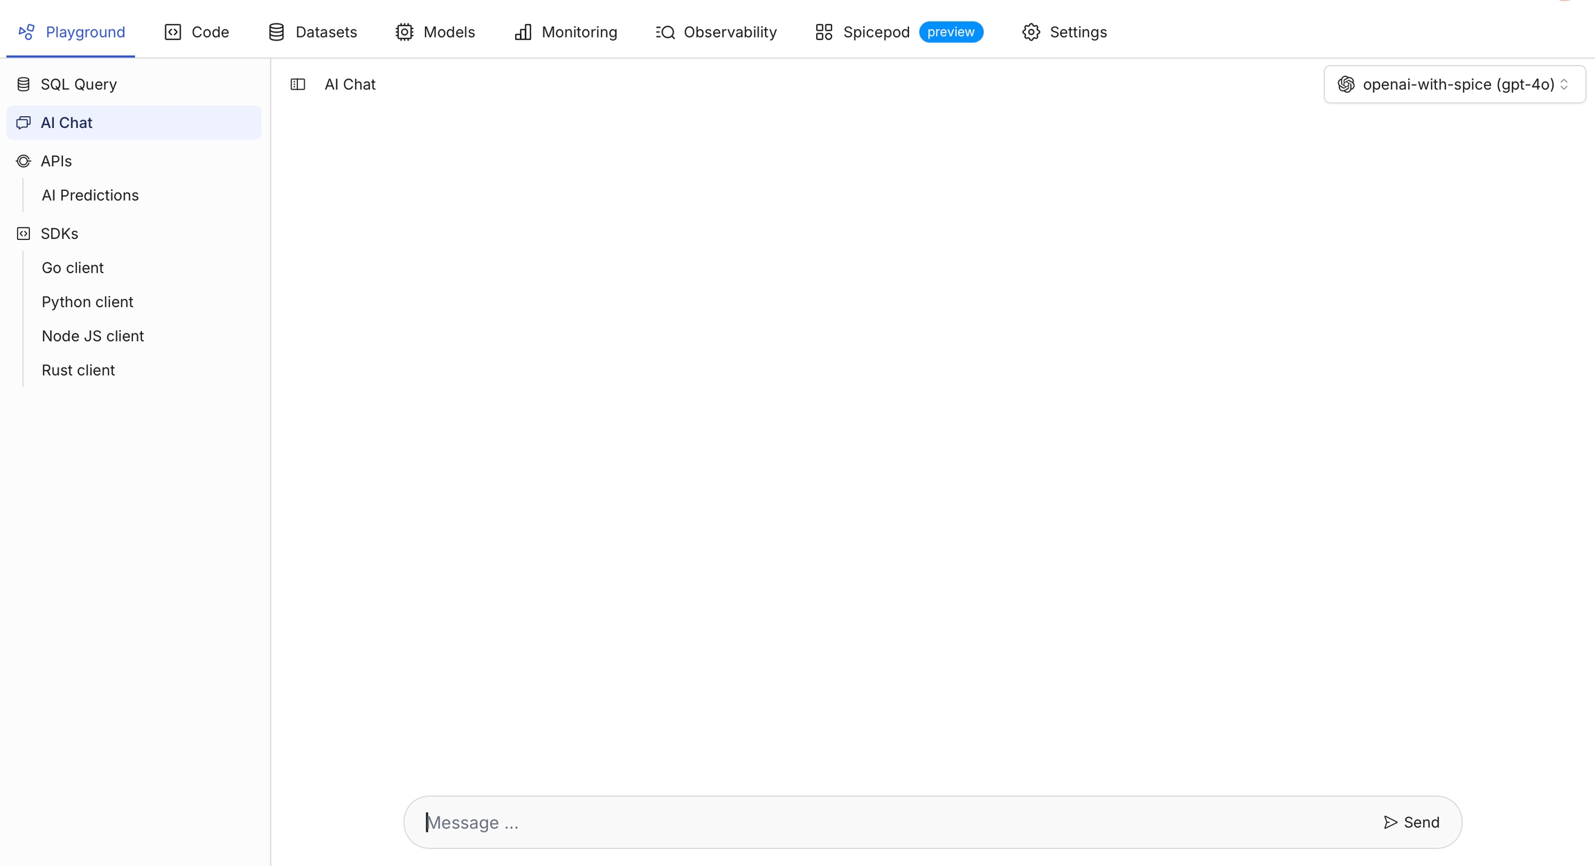Toggle the sidebar panel icon

(298, 84)
